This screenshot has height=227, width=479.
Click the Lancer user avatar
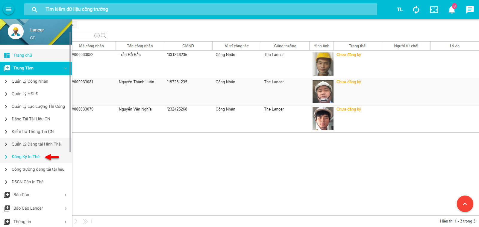point(16,31)
